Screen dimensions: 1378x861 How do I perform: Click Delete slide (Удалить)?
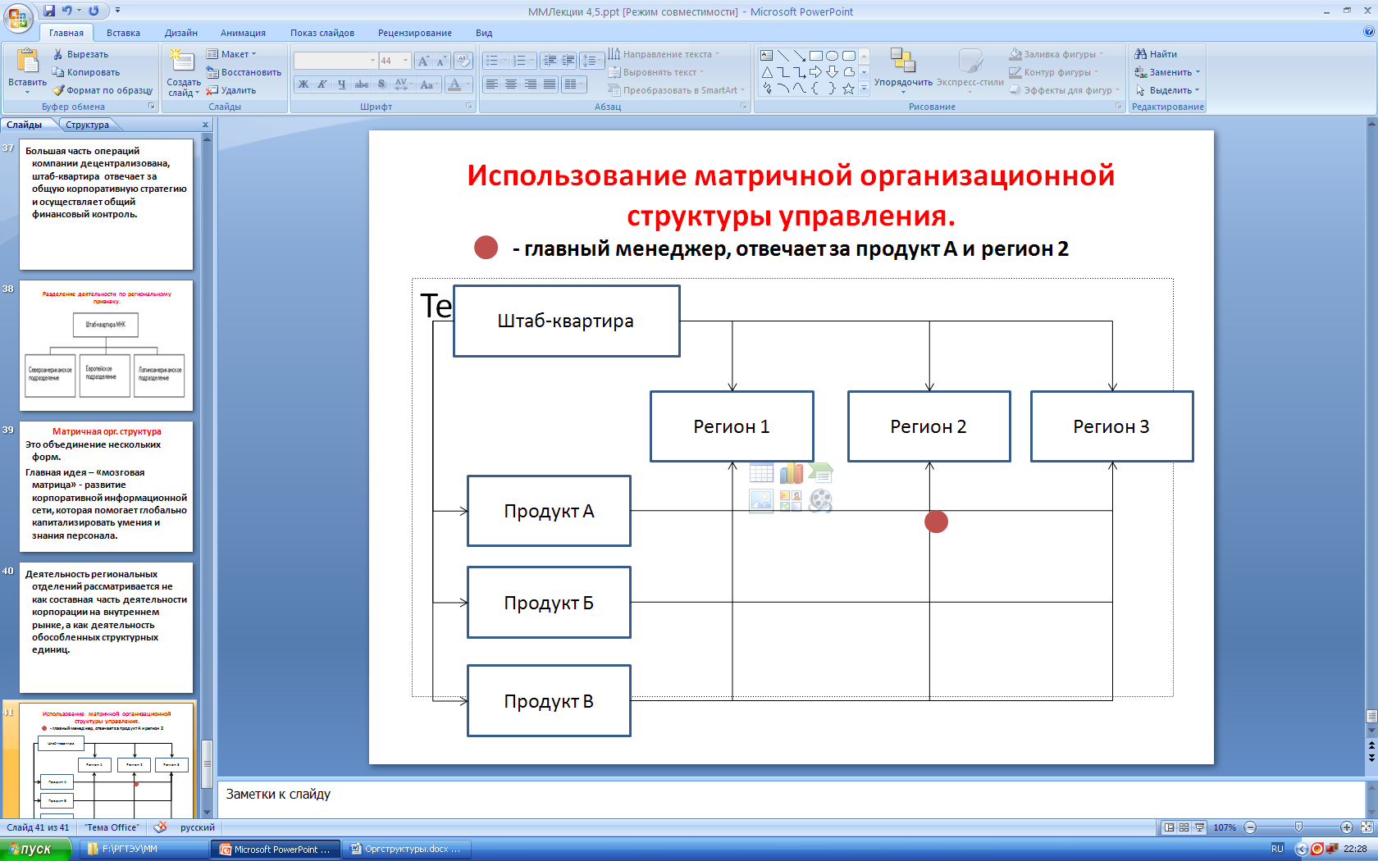pyautogui.click(x=231, y=90)
